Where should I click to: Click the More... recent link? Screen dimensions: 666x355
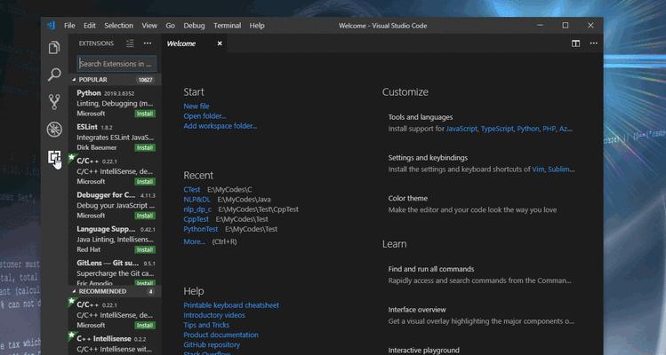[194, 241]
